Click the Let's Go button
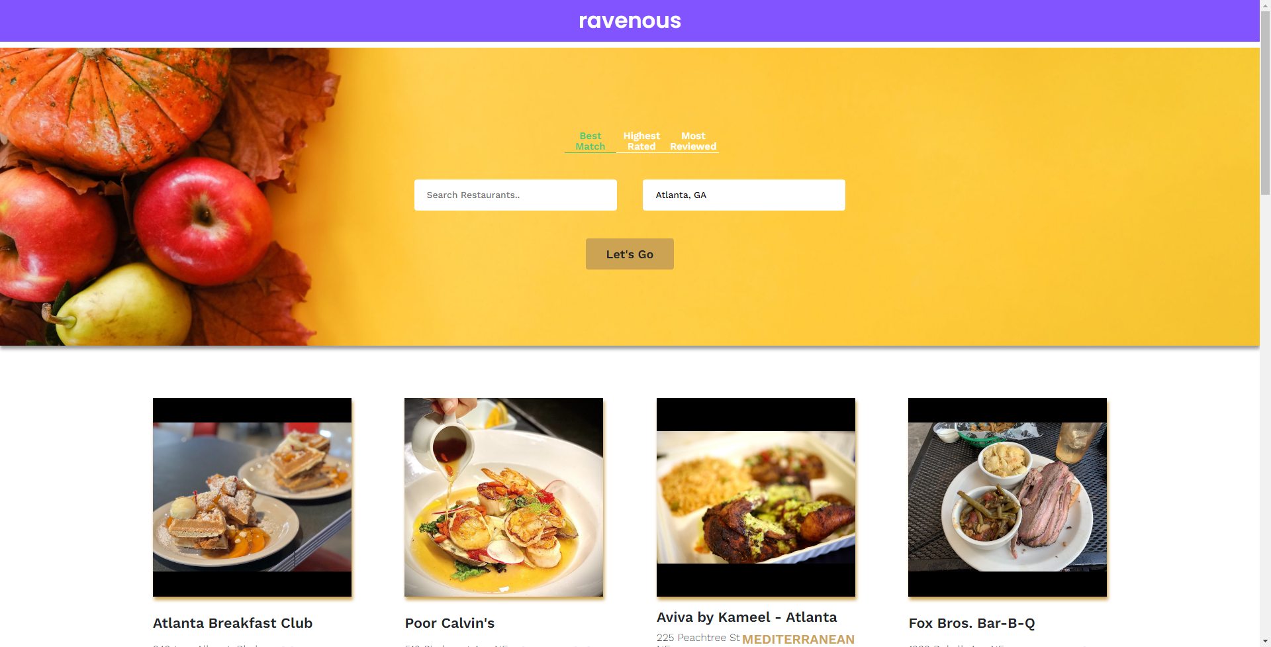1271x647 pixels. [x=630, y=254]
